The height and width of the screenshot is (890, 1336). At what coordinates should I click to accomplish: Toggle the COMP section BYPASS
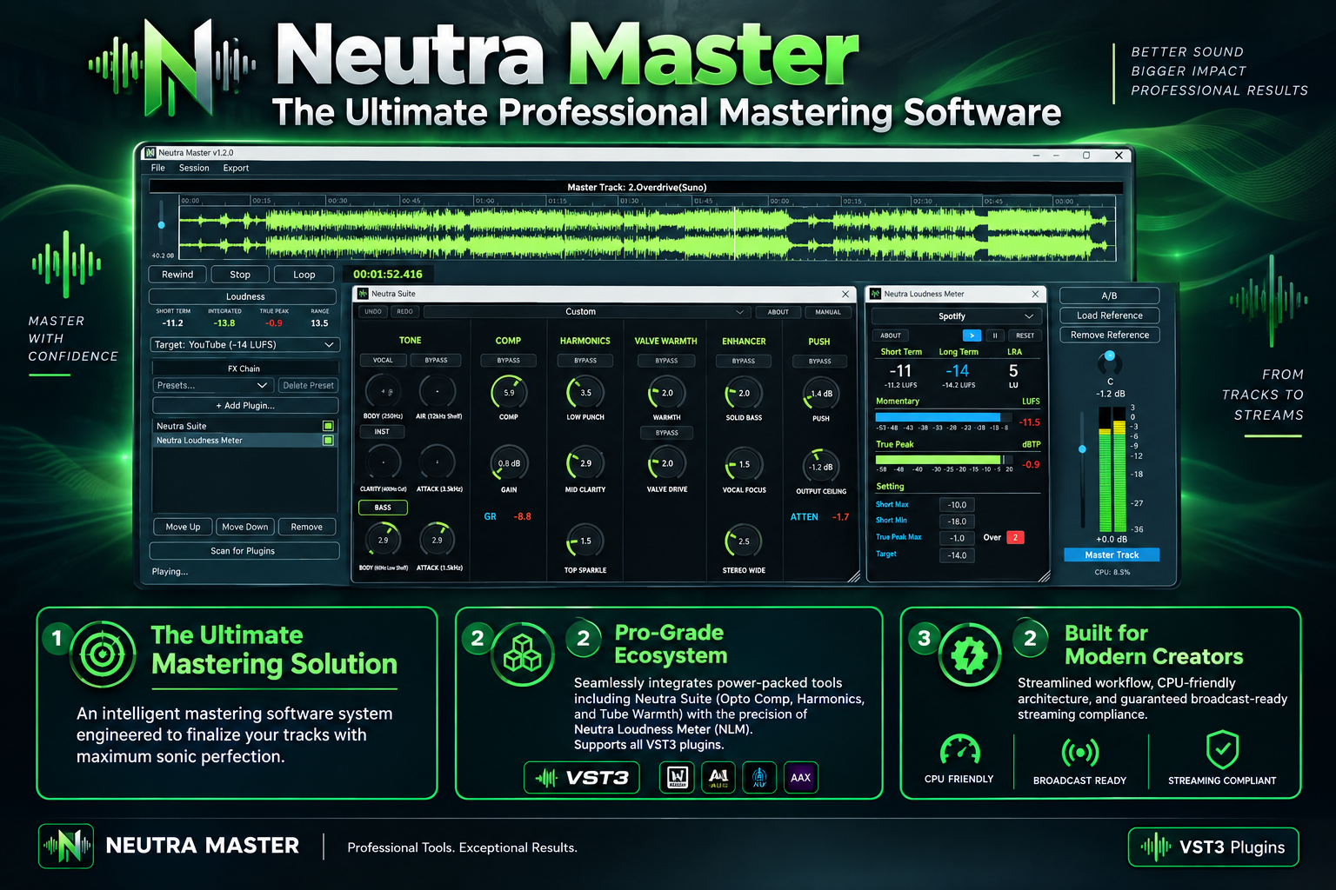pos(509,360)
